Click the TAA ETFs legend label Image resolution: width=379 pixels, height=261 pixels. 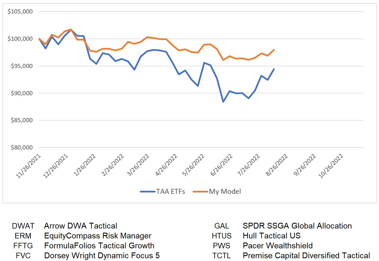click(x=170, y=192)
